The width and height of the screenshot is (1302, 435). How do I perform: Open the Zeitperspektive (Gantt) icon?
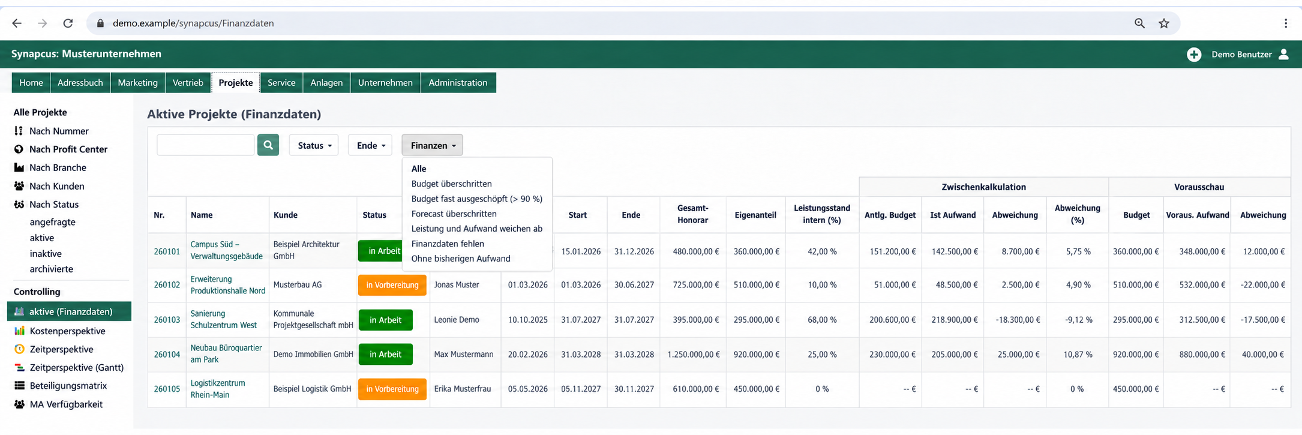(x=19, y=367)
